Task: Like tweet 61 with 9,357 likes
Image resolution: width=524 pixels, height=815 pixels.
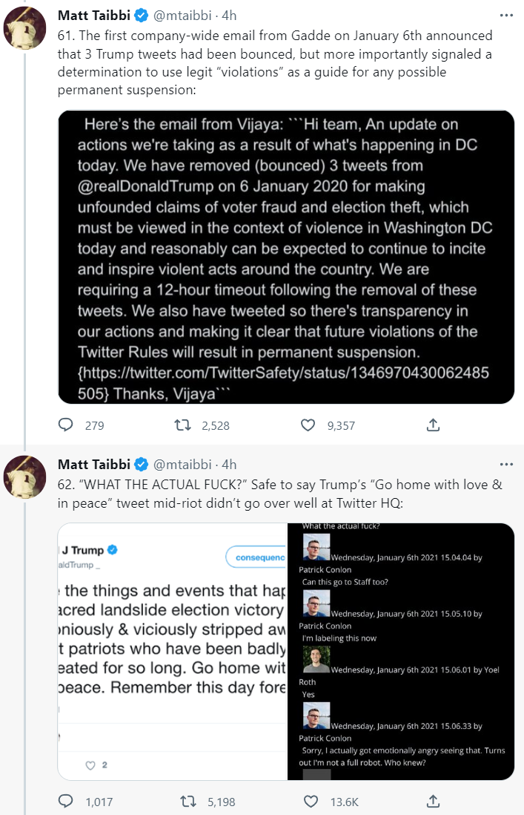Action: click(x=308, y=425)
